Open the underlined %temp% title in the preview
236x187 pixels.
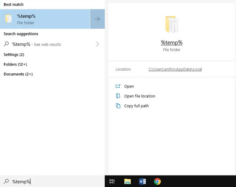pyautogui.click(x=171, y=43)
